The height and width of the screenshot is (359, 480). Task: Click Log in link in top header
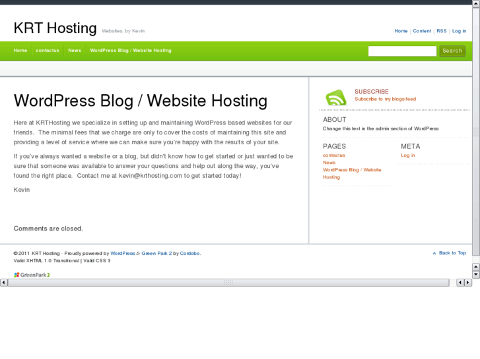coord(459,31)
